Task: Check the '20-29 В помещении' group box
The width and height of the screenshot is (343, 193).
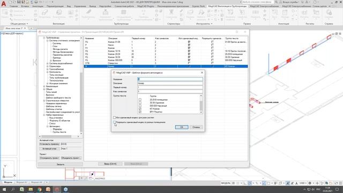Action: point(140,100)
